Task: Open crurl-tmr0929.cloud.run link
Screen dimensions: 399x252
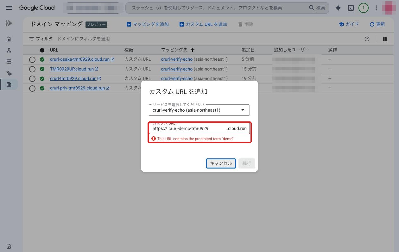Action: (73, 78)
